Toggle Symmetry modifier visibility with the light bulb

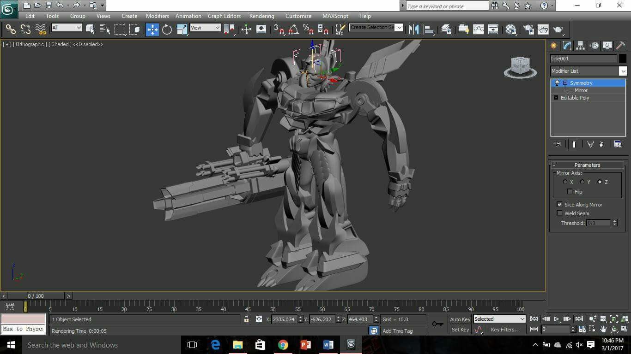[557, 83]
